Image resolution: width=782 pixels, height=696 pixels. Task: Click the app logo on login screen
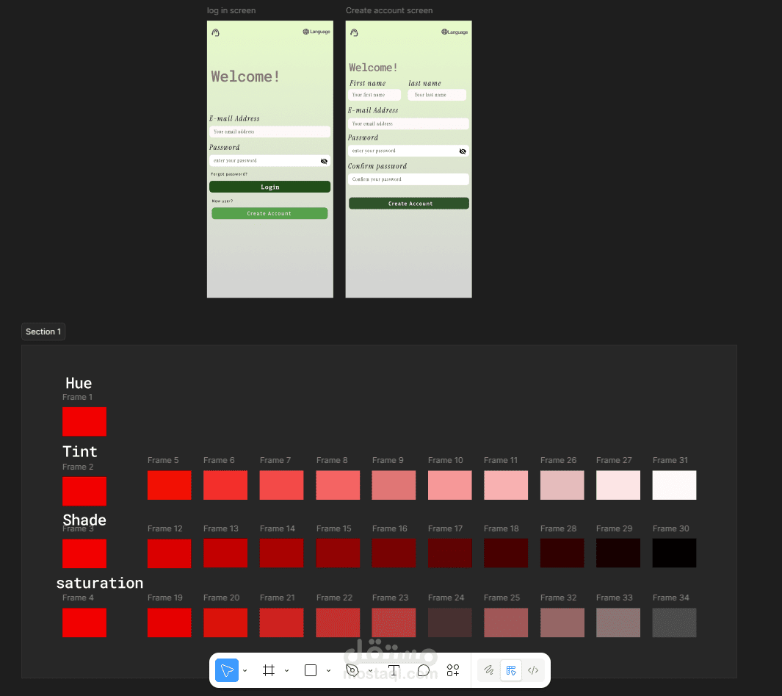(x=215, y=32)
